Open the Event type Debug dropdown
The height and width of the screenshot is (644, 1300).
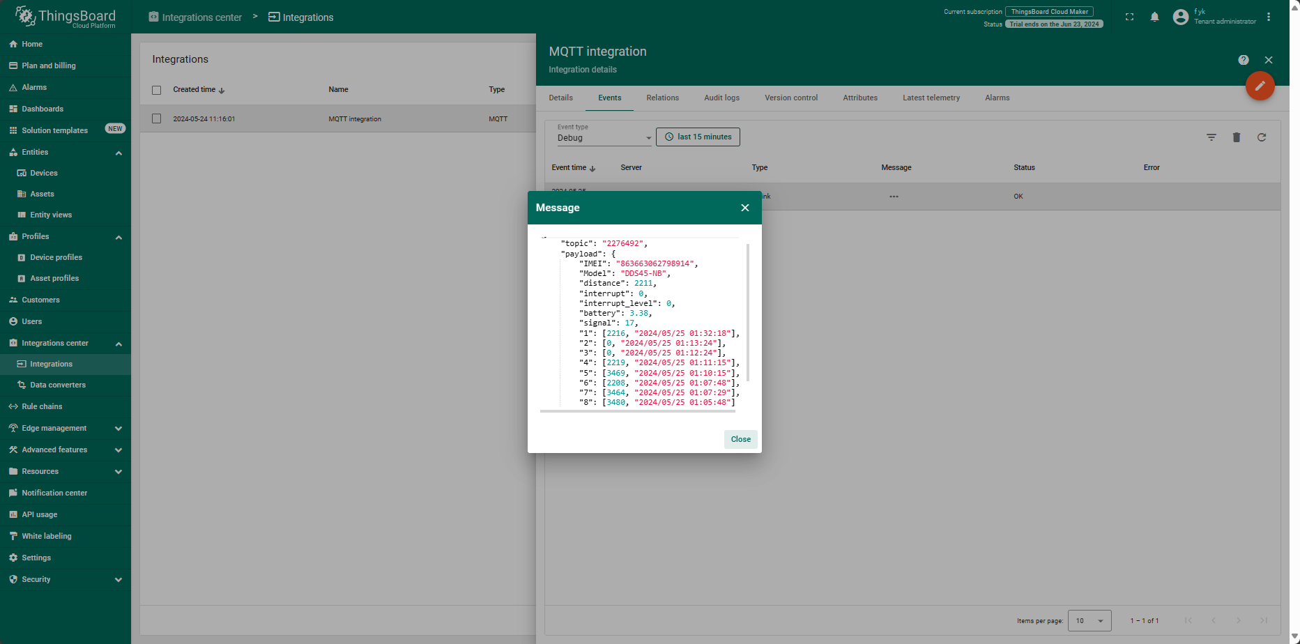604,137
